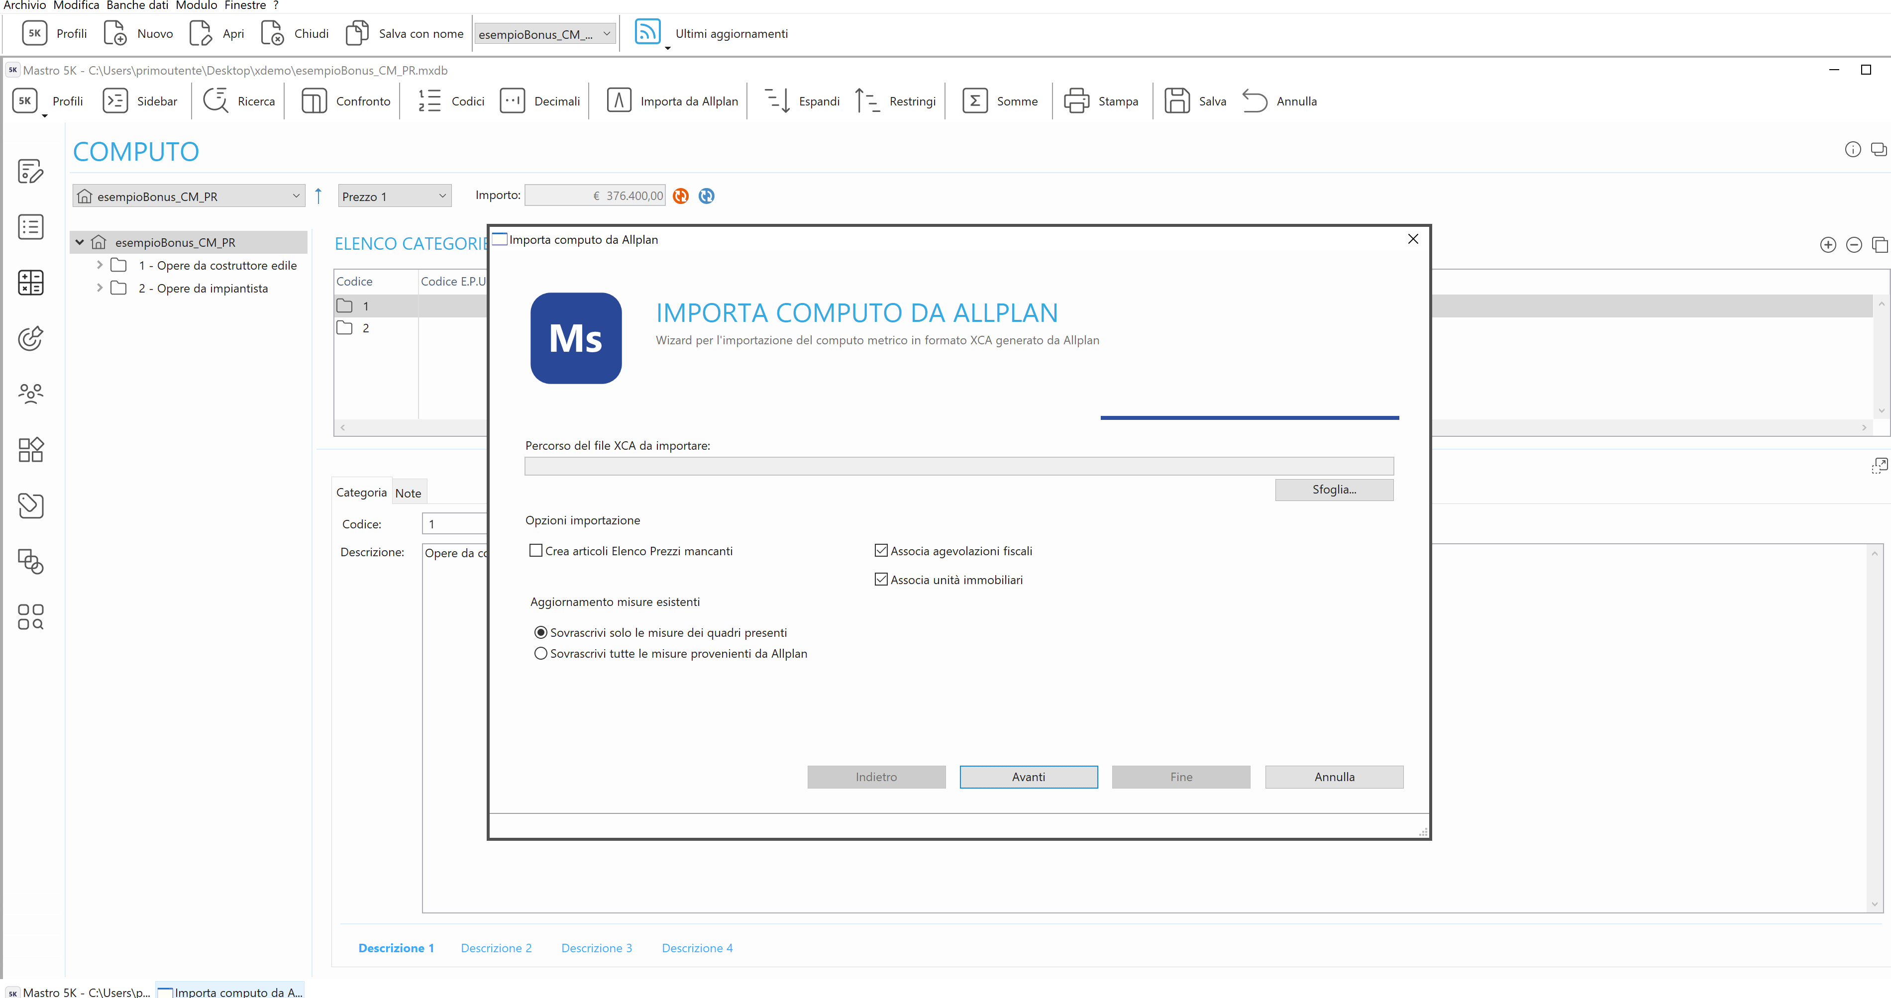
Task: Uncheck Associa agevolazioni fiscali
Action: coord(881,550)
